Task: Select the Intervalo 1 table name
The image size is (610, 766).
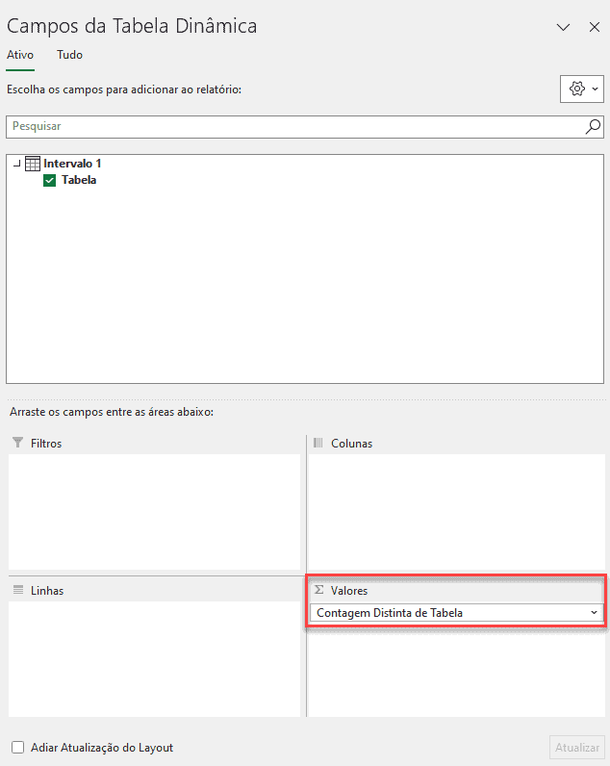Action: coord(72,164)
